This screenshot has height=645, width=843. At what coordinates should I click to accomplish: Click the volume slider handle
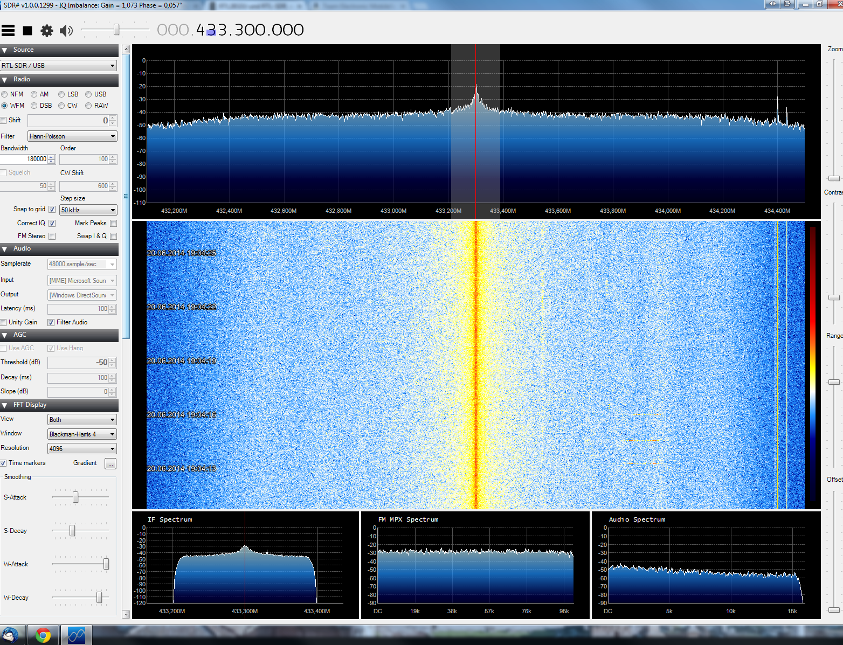116,29
